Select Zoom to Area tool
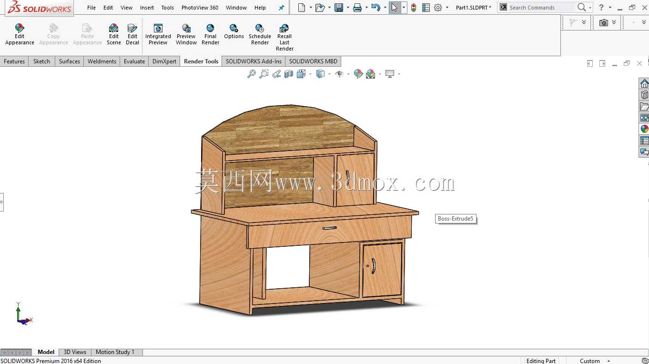This screenshot has height=364, width=649. [x=264, y=74]
